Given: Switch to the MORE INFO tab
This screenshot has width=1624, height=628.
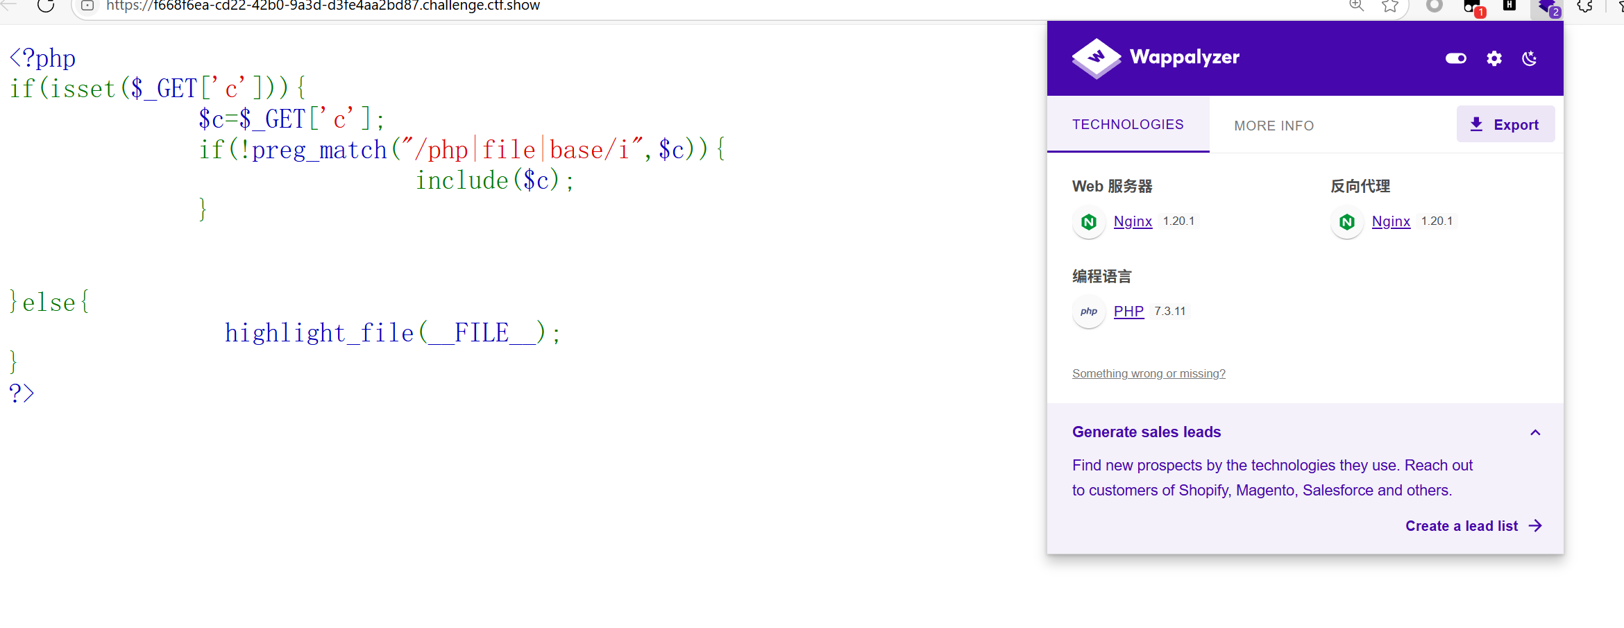Looking at the screenshot, I should coord(1274,126).
